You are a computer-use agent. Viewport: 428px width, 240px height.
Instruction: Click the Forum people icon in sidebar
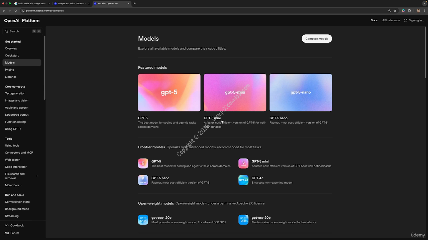pos(7,233)
